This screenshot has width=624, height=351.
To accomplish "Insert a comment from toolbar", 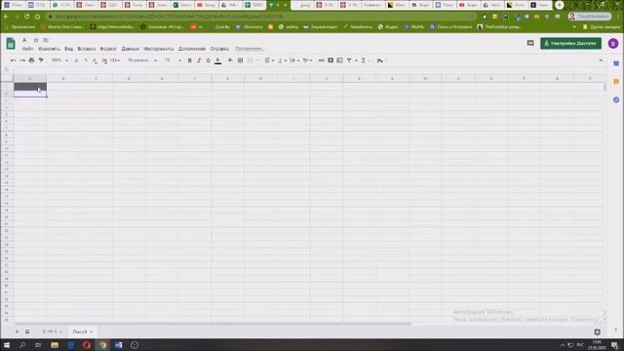I will pyautogui.click(x=331, y=60).
